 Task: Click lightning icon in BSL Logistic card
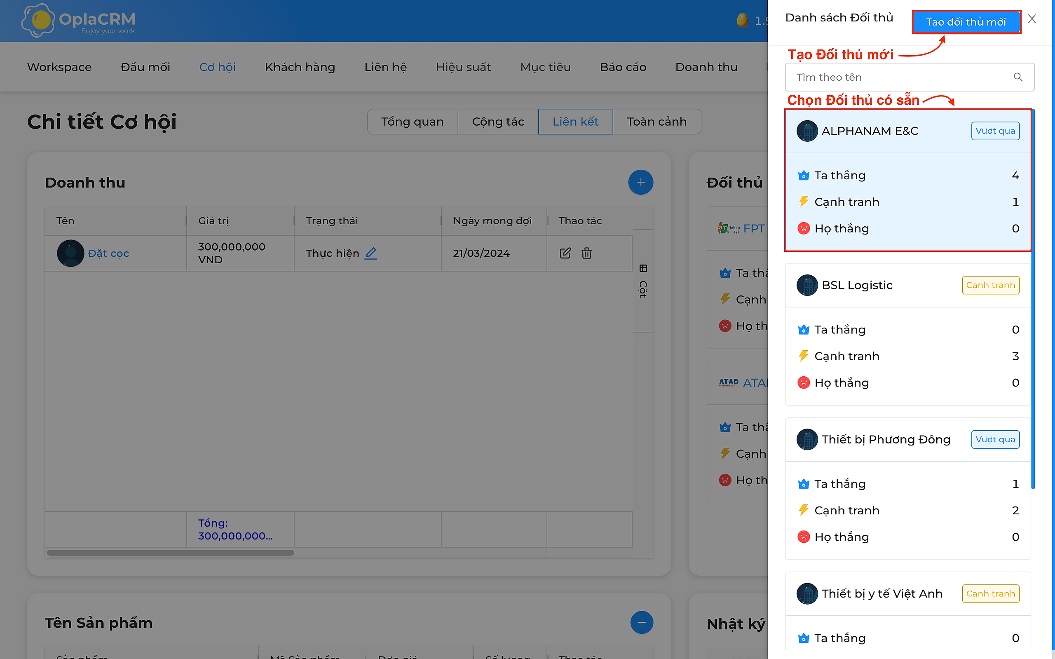tap(804, 356)
